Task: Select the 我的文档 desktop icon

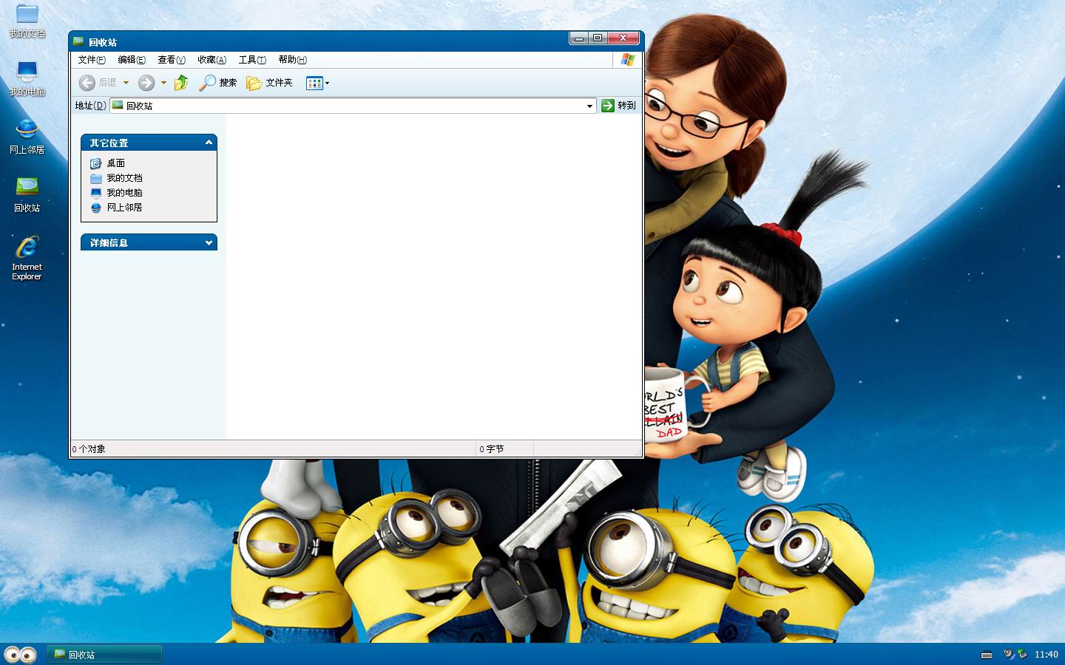Action: 27,21
